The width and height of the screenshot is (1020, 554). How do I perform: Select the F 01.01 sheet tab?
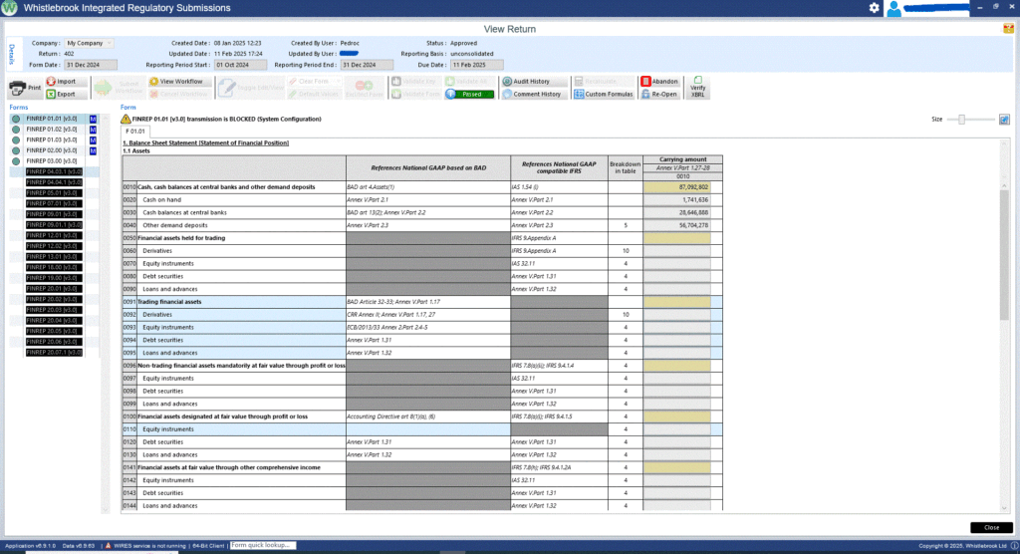tap(136, 131)
